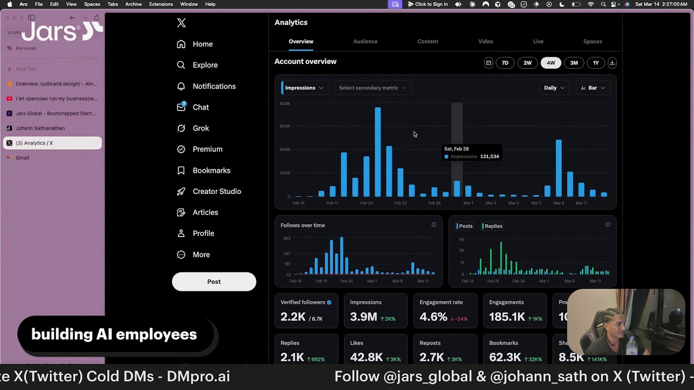Screen dimensions: 694x390
Task: Switch the time range to 3M
Action: (x=574, y=63)
